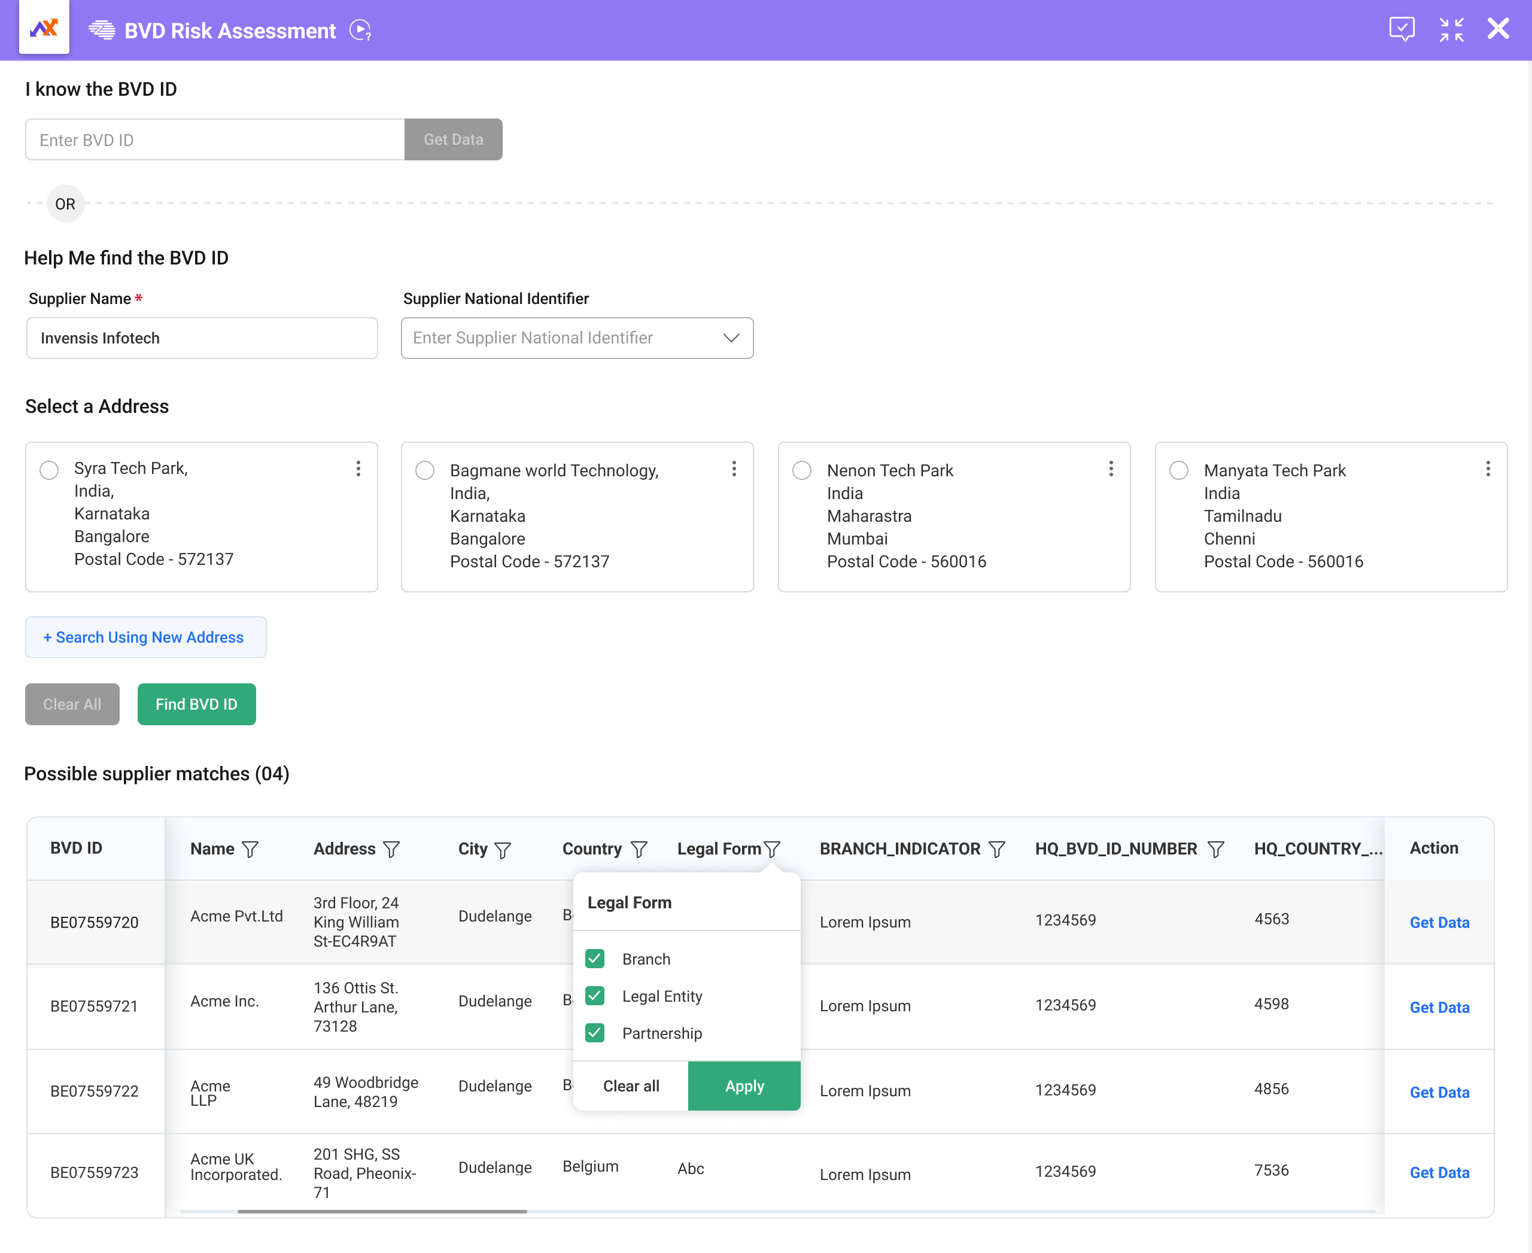
Task: Click City column filter funnel
Action: click(503, 850)
